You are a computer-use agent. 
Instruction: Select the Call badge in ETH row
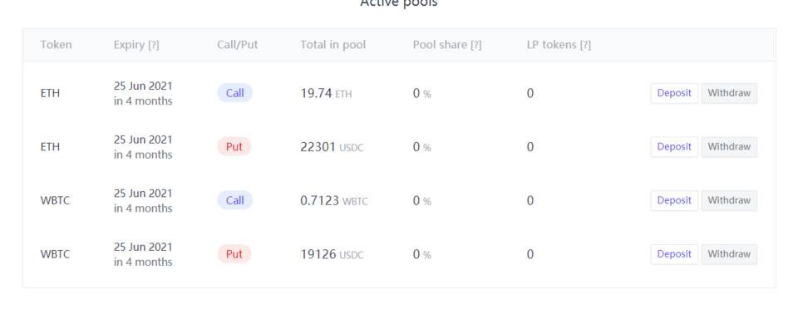pos(234,93)
